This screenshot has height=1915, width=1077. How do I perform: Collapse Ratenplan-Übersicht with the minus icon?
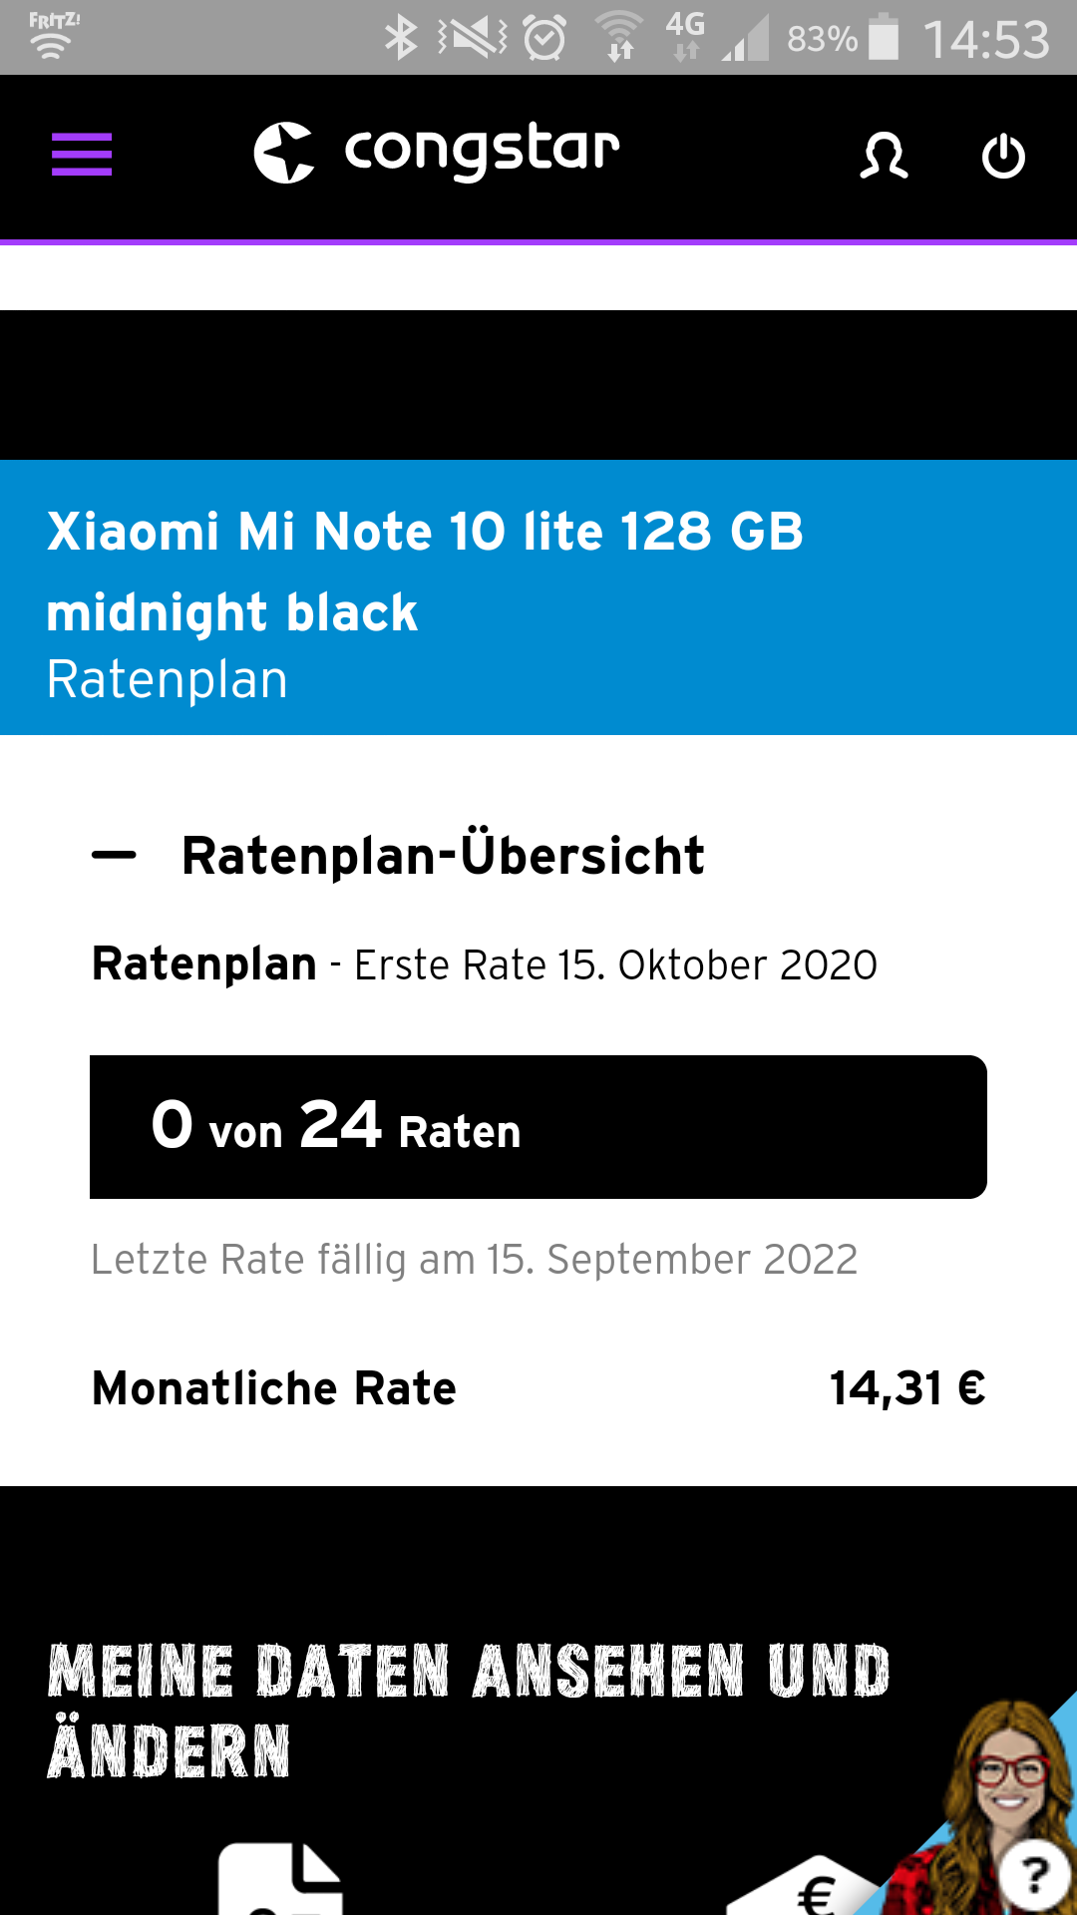[x=114, y=855]
